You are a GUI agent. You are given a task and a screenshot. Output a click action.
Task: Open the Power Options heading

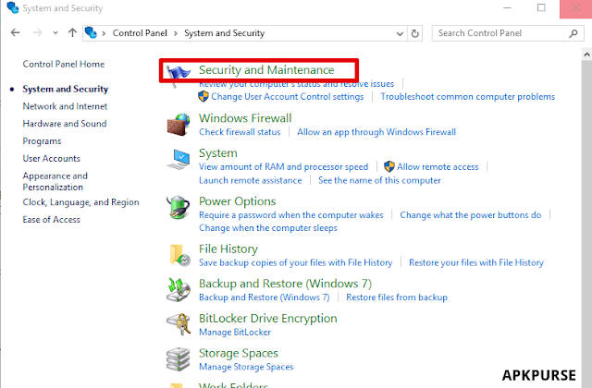(238, 201)
